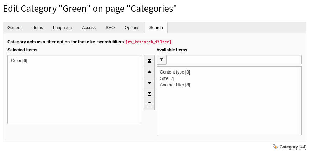
Task: Select the Search tab
Action: coord(156,28)
